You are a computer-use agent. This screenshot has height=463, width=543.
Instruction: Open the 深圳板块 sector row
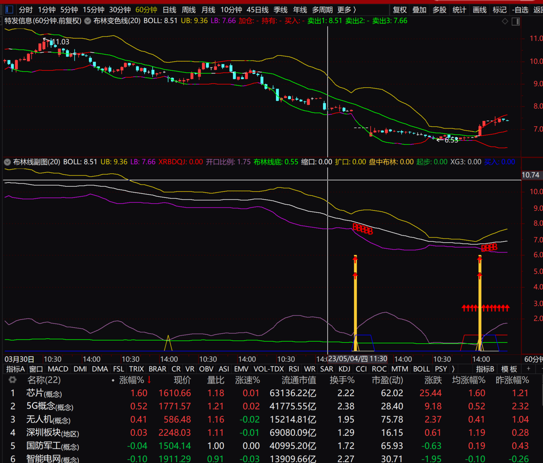point(271,432)
